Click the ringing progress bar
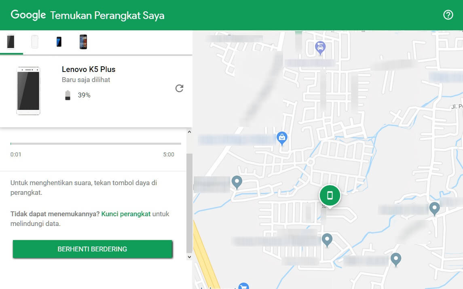The width and height of the screenshot is (463, 289). (x=96, y=144)
